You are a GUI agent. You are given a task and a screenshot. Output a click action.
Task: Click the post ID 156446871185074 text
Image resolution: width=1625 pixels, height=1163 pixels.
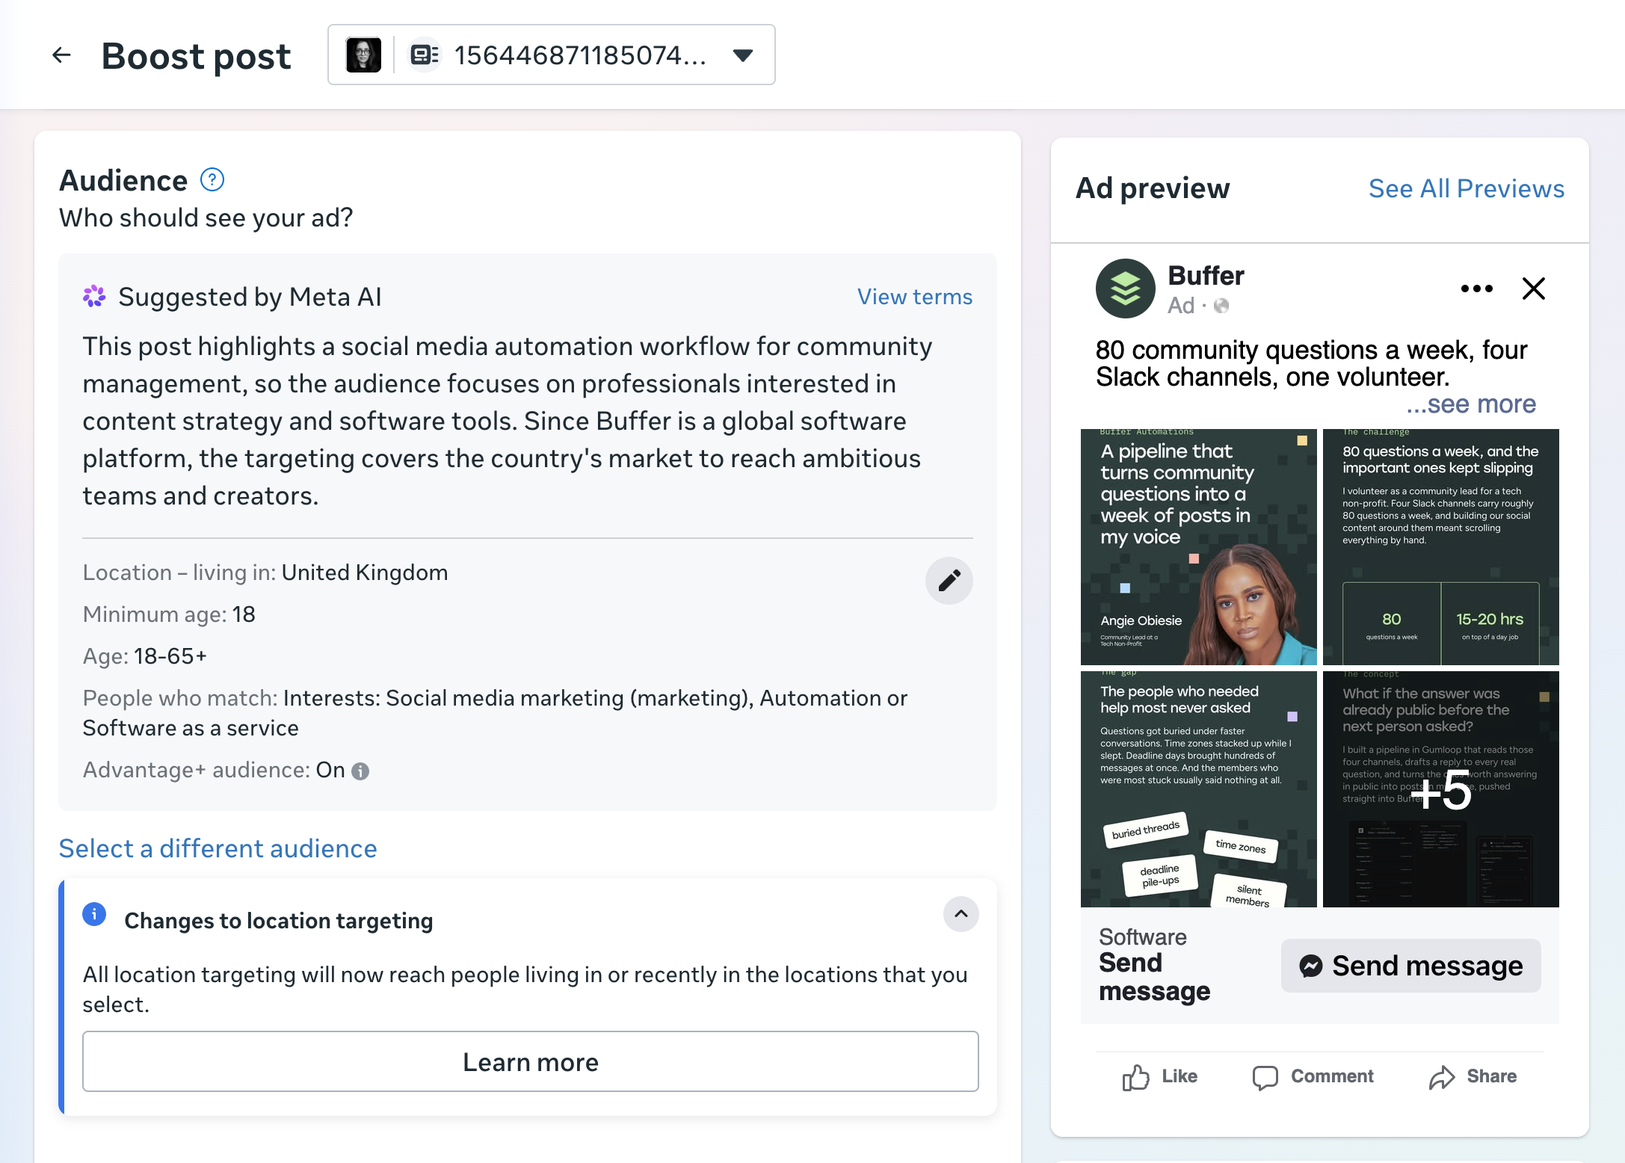580,55
